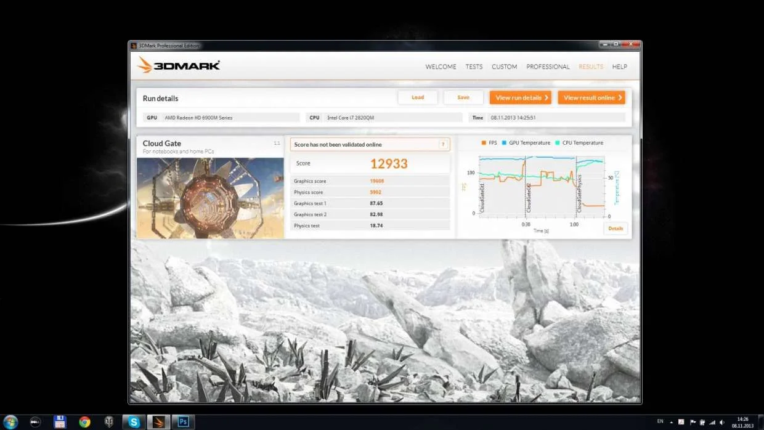764x430 pixels.
Task: Click View result online button
Action: click(591, 97)
